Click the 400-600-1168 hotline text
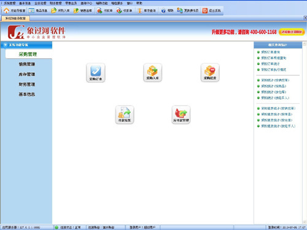 (263, 32)
